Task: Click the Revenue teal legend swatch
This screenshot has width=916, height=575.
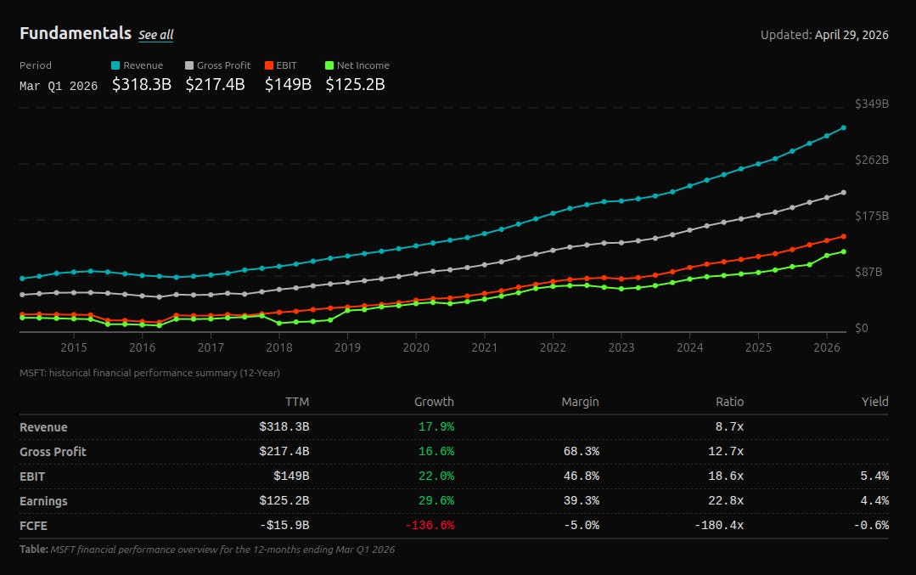Action: [115, 65]
